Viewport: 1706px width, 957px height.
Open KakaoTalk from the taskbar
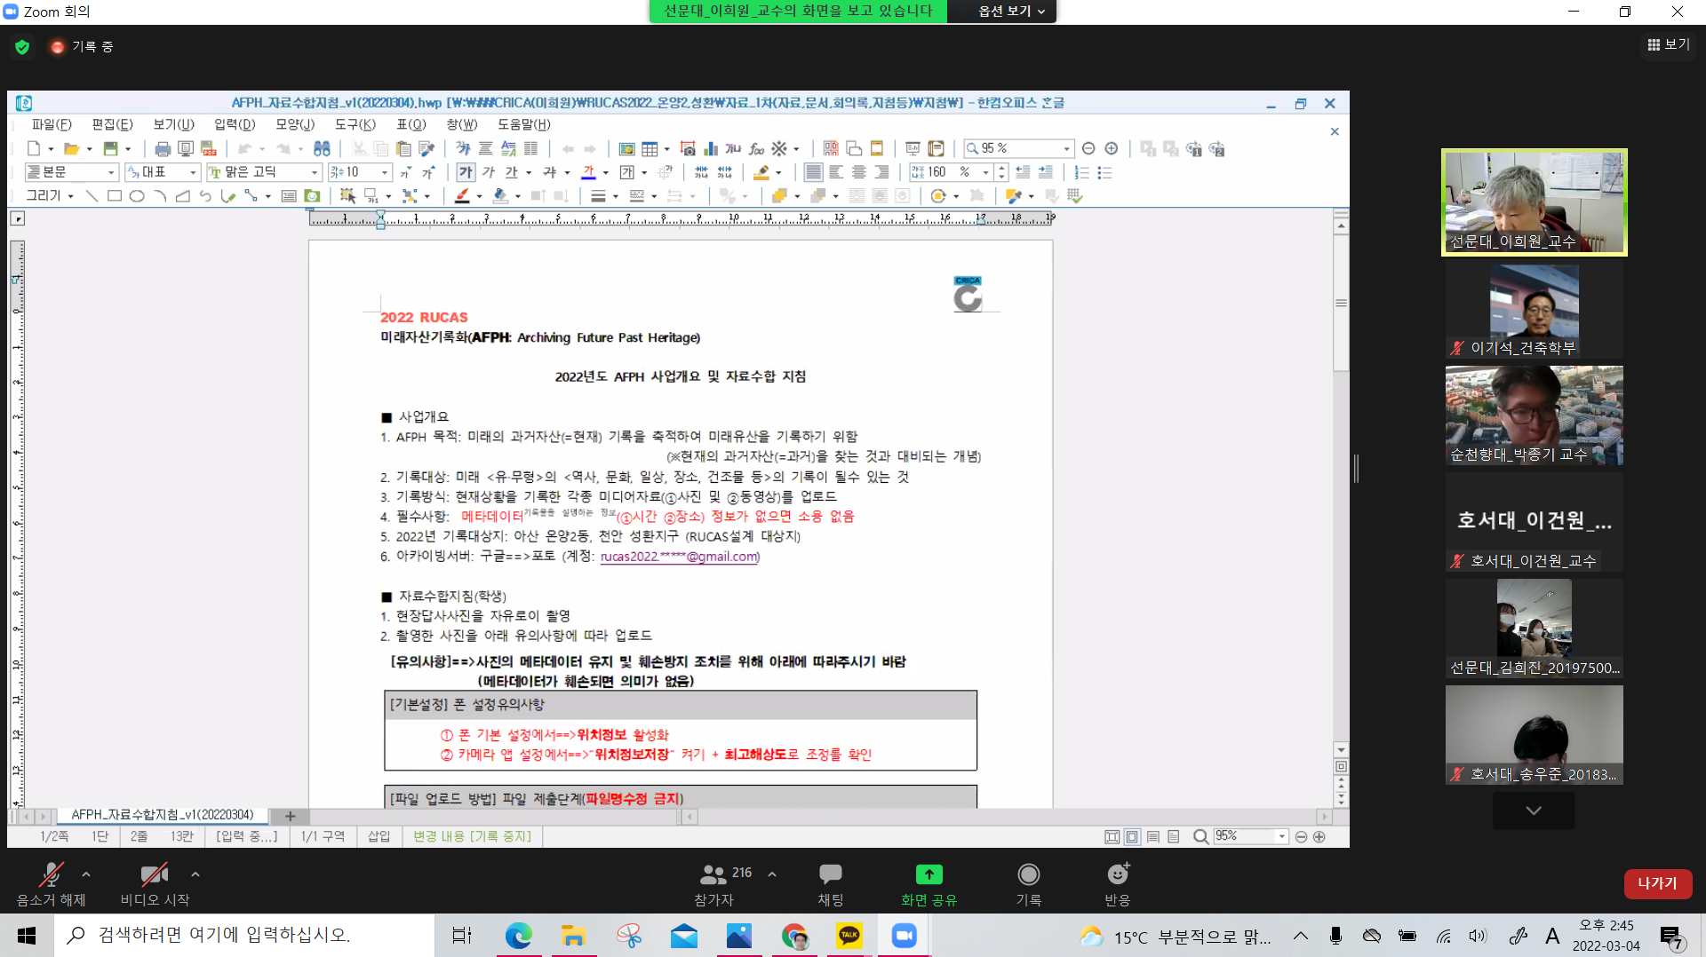point(849,936)
